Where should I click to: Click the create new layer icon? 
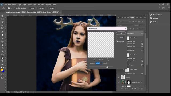pos(139,89)
